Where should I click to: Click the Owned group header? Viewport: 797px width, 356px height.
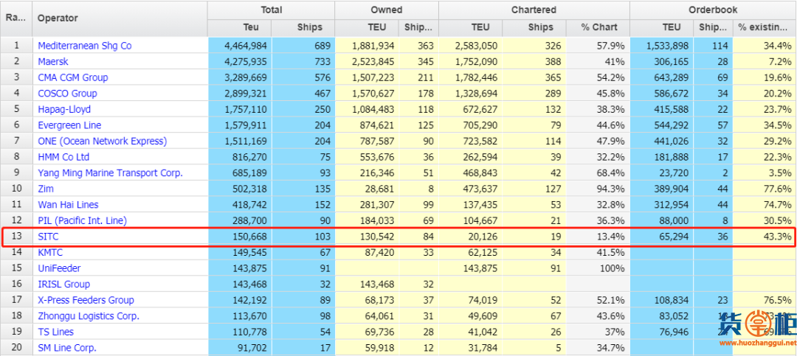point(386,10)
